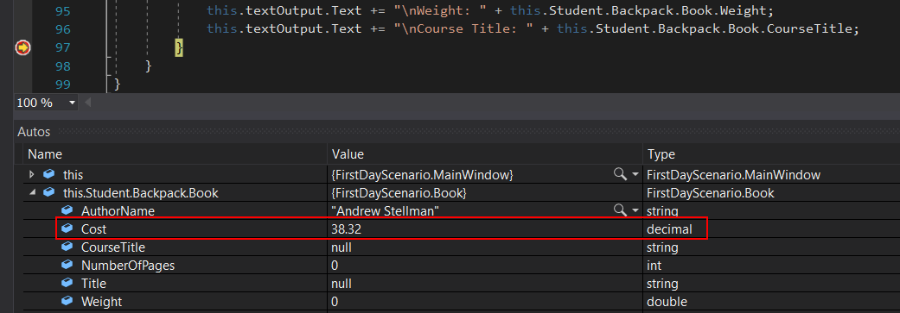Screen dimensions: 900x313
Task: Click the property icon beside AuthorName
Action: (x=67, y=210)
